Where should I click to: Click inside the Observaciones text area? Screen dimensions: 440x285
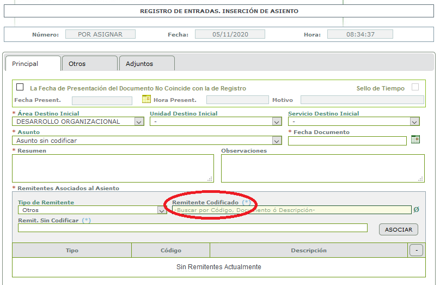(323, 168)
